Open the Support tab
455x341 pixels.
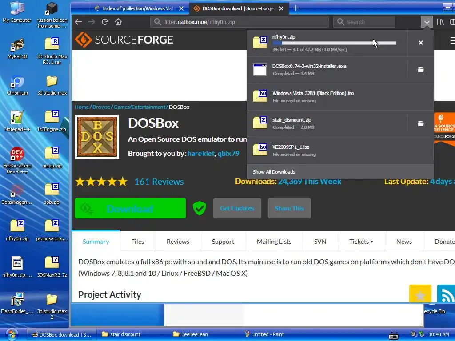click(x=223, y=242)
